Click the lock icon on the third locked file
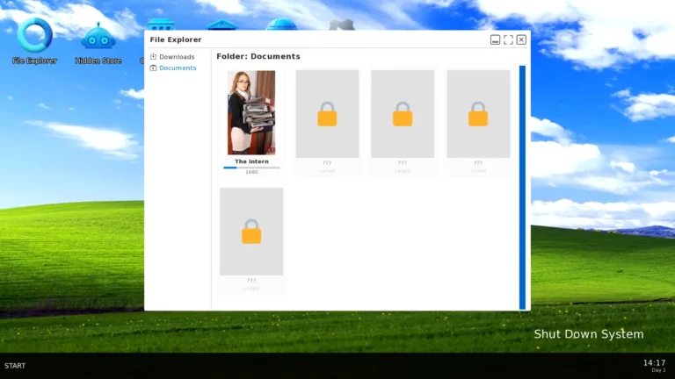 pyautogui.click(x=478, y=114)
